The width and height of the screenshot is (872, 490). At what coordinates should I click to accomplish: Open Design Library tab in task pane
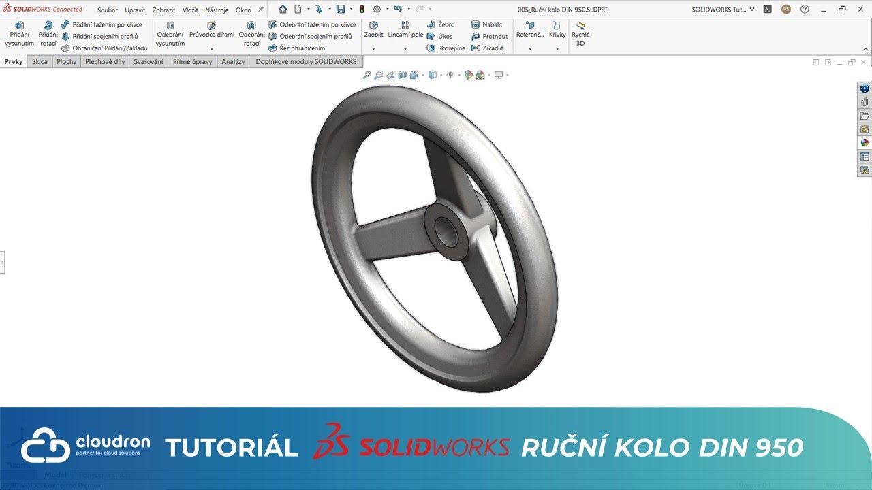[865, 102]
